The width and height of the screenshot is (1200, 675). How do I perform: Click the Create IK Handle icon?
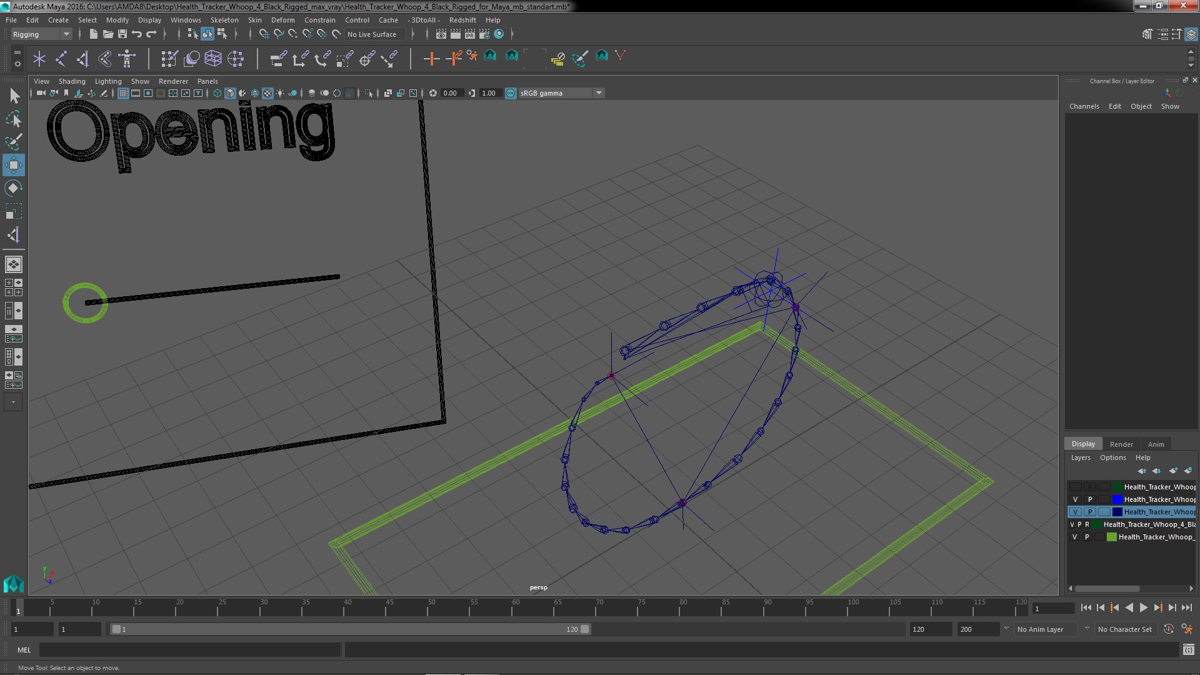tap(83, 59)
